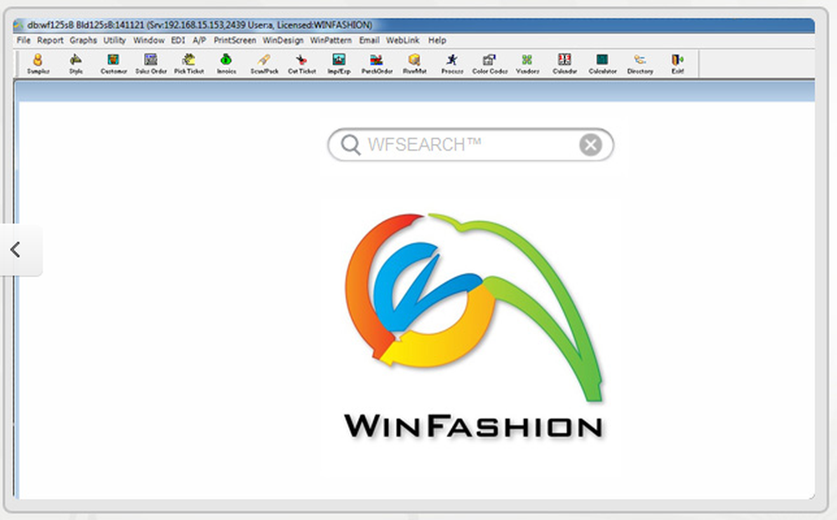Open the A/P menu
This screenshot has height=520, width=837.
pos(199,40)
